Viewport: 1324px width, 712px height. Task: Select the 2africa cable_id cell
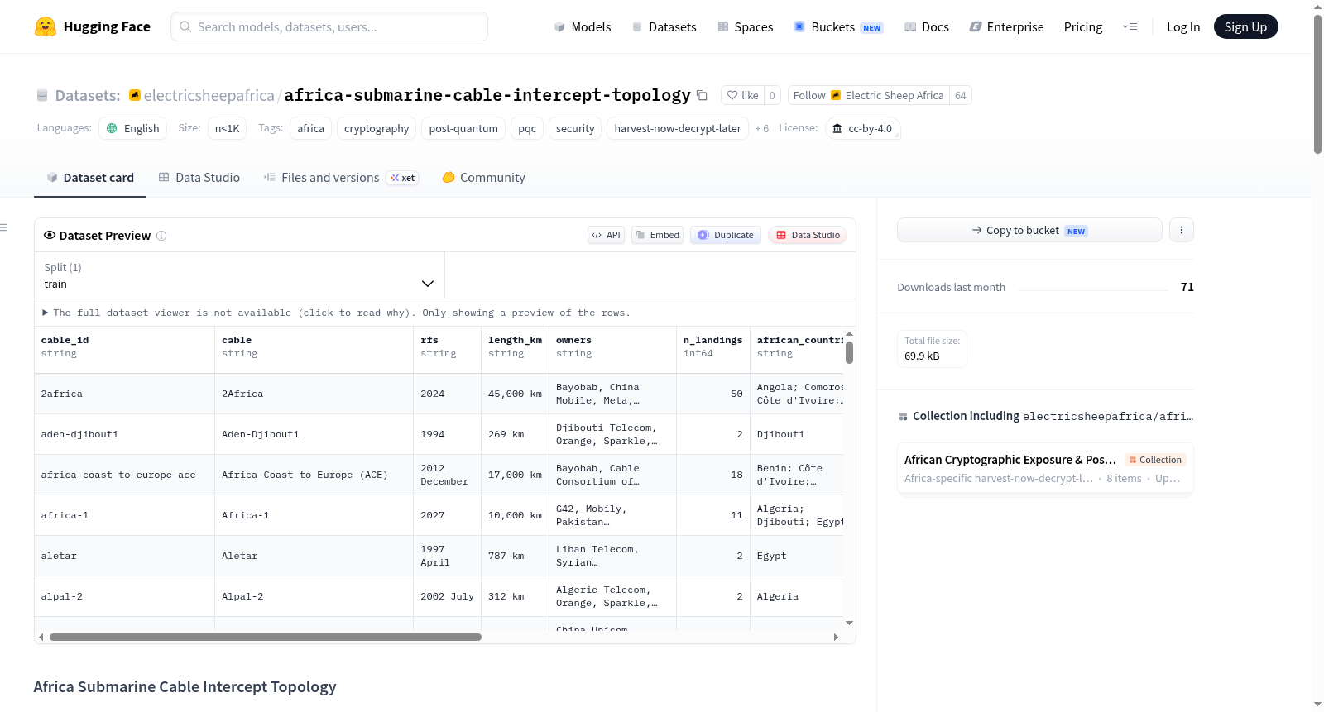tap(124, 394)
